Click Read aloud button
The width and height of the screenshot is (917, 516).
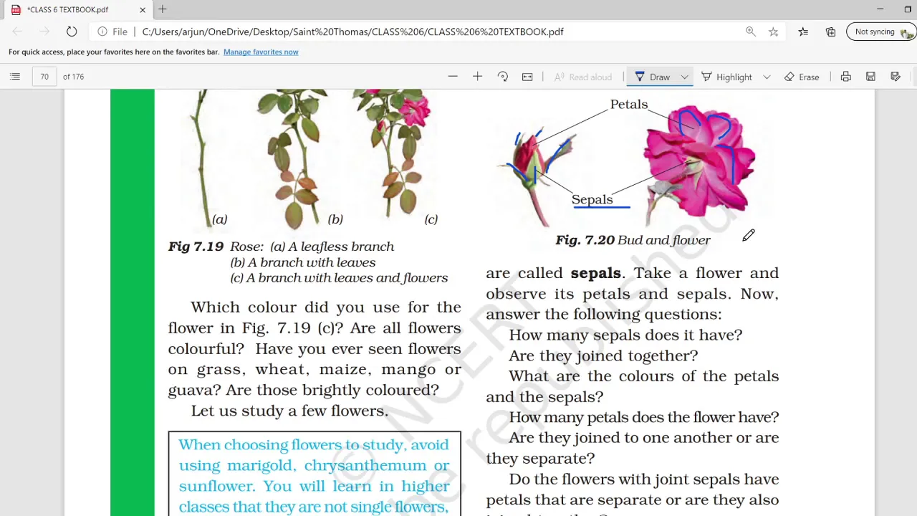pos(583,77)
